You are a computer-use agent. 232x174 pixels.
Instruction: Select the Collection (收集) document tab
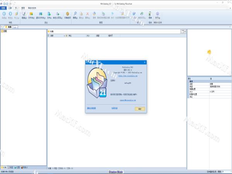point(9,27)
